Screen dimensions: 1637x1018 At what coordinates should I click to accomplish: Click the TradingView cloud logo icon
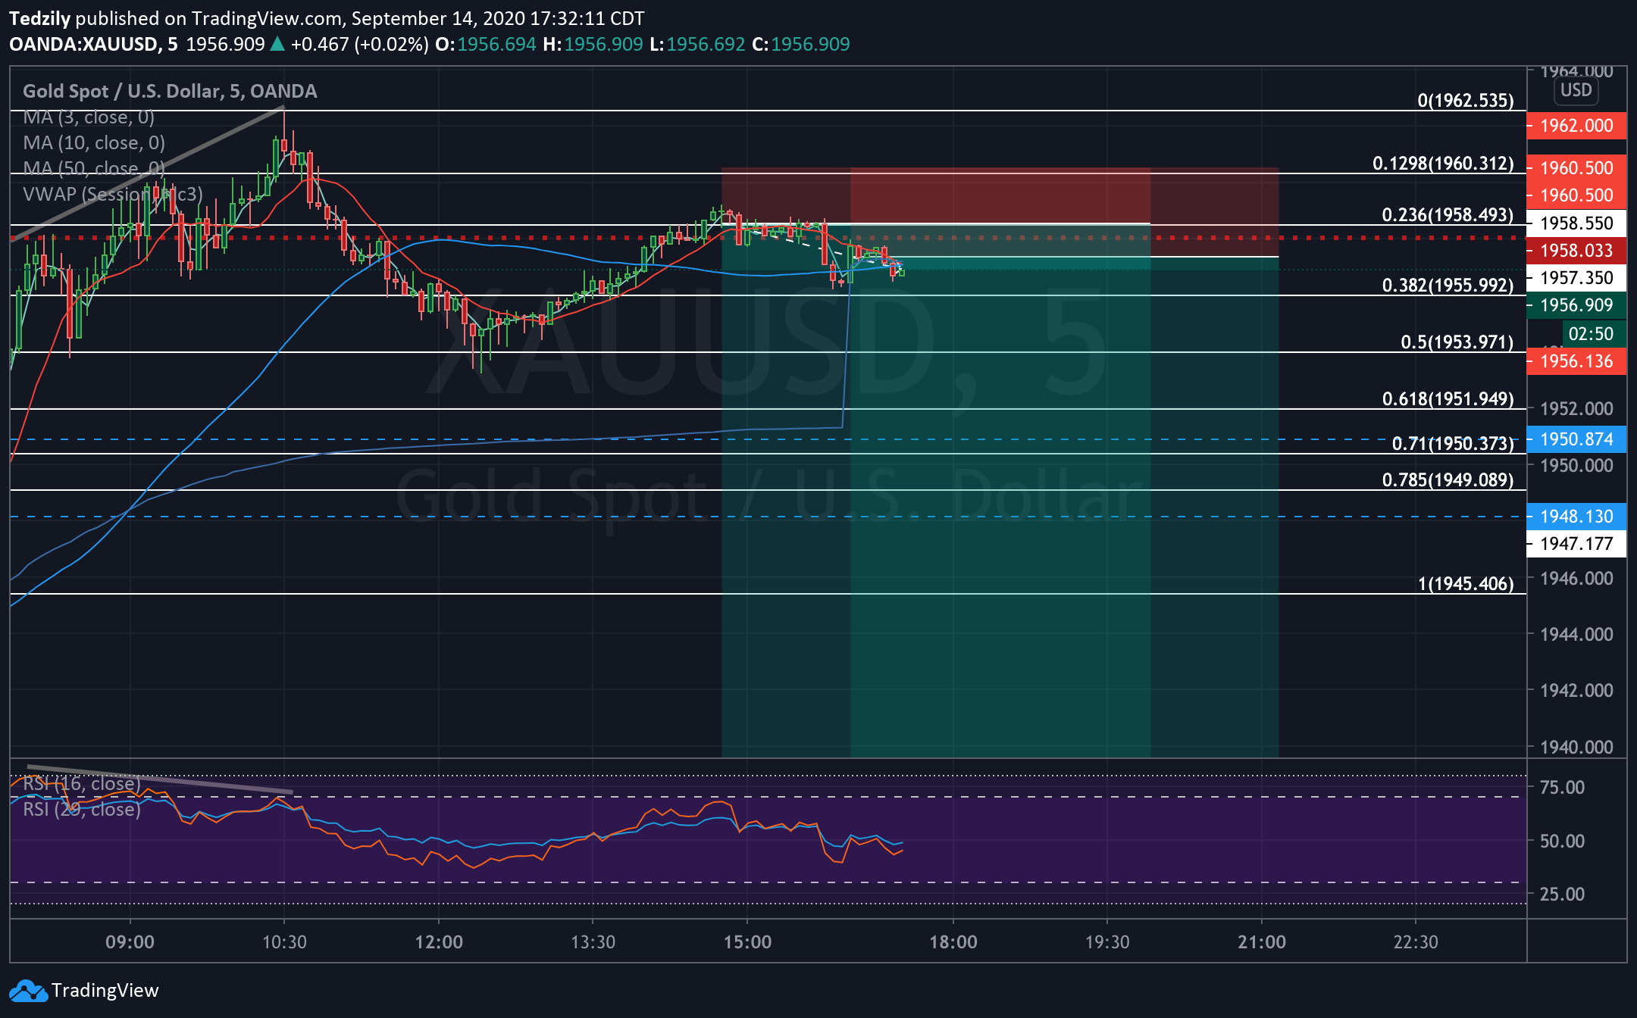(27, 991)
